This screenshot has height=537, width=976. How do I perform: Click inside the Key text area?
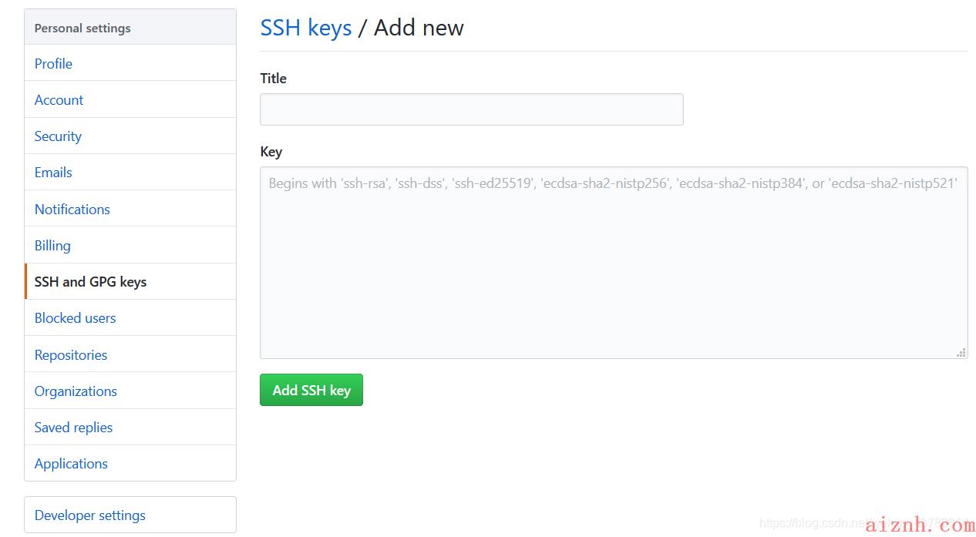[x=614, y=263]
